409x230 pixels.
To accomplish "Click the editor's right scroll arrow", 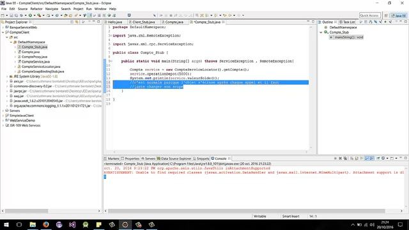I will (x=307, y=152).
